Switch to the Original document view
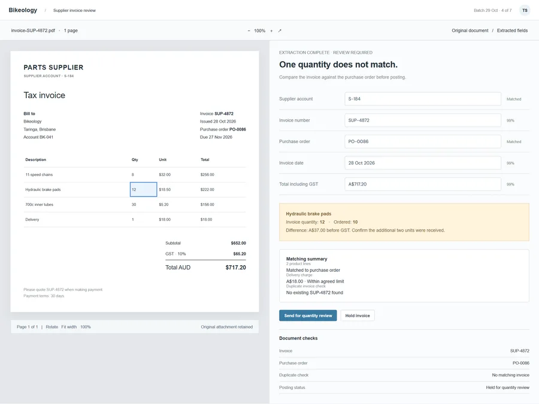 pos(470,31)
